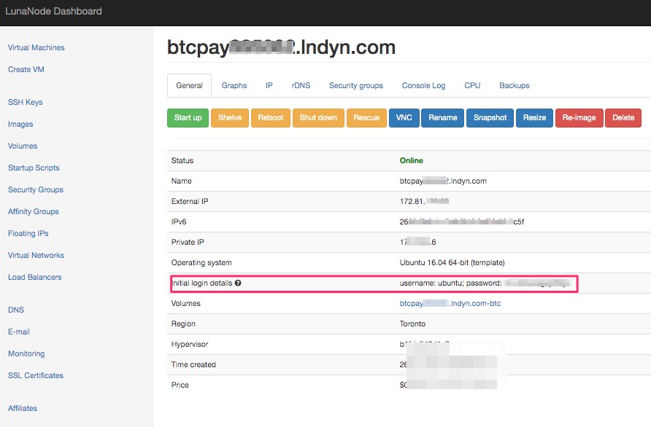651x427 pixels.
Task: Open Virtual Networks page
Action: [x=36, y=255]
